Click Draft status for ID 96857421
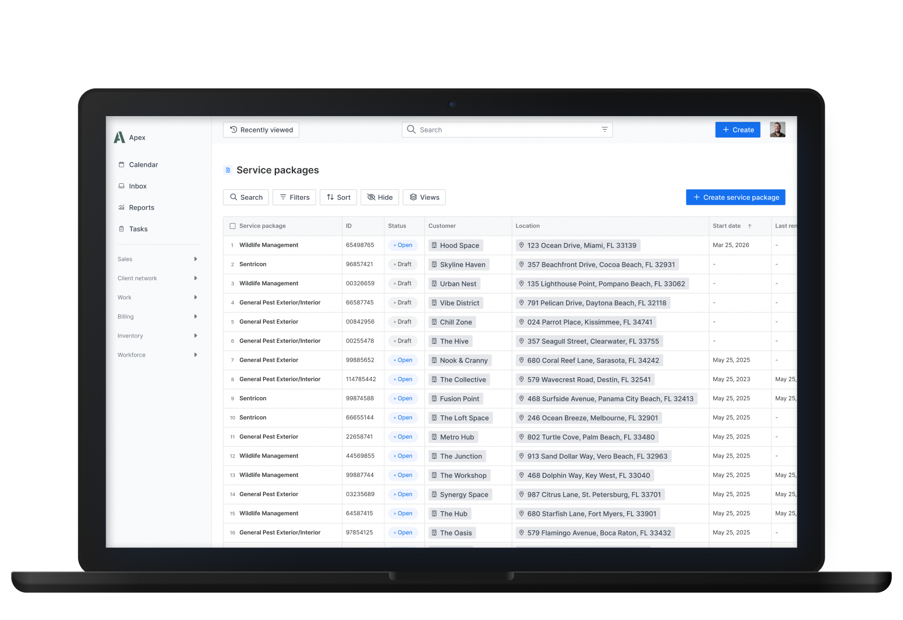Image resolution: width=903 pixels, height=620 pixels. click(x=403, y=264)
